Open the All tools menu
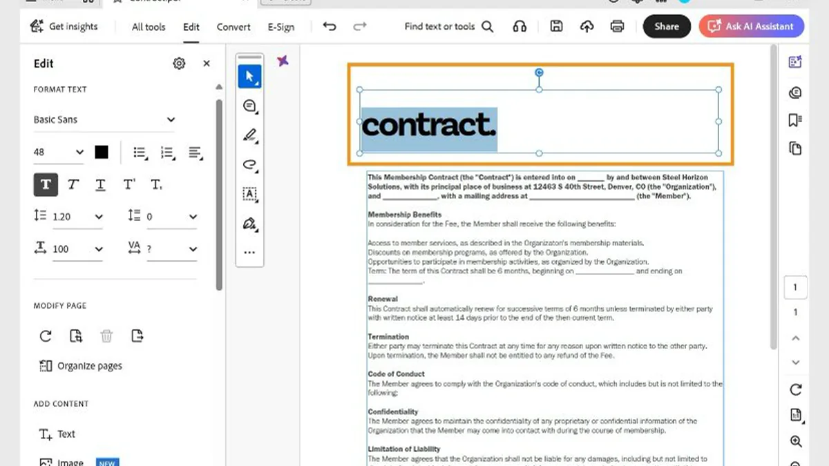Image resolution: width=829 pixels, height=466 pixels. (x=149, y=27)
